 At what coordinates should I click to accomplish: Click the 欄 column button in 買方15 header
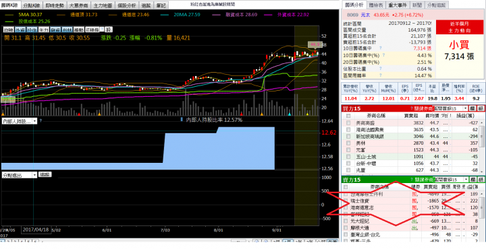[x=473, y=108]
